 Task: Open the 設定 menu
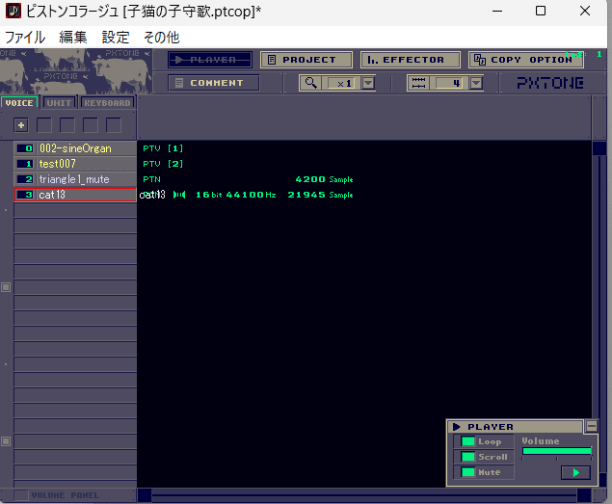116,38
